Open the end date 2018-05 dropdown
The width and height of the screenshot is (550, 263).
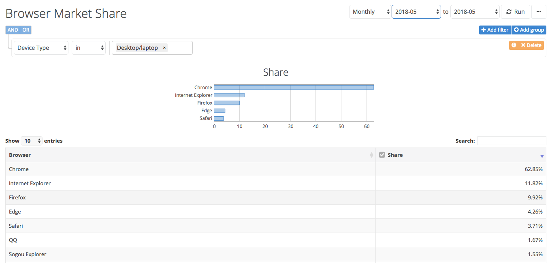pos(475,12)
